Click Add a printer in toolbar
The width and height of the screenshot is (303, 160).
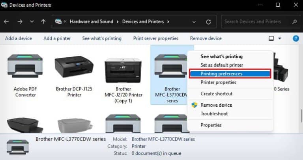pyautogui.click(x=57, y=38)
